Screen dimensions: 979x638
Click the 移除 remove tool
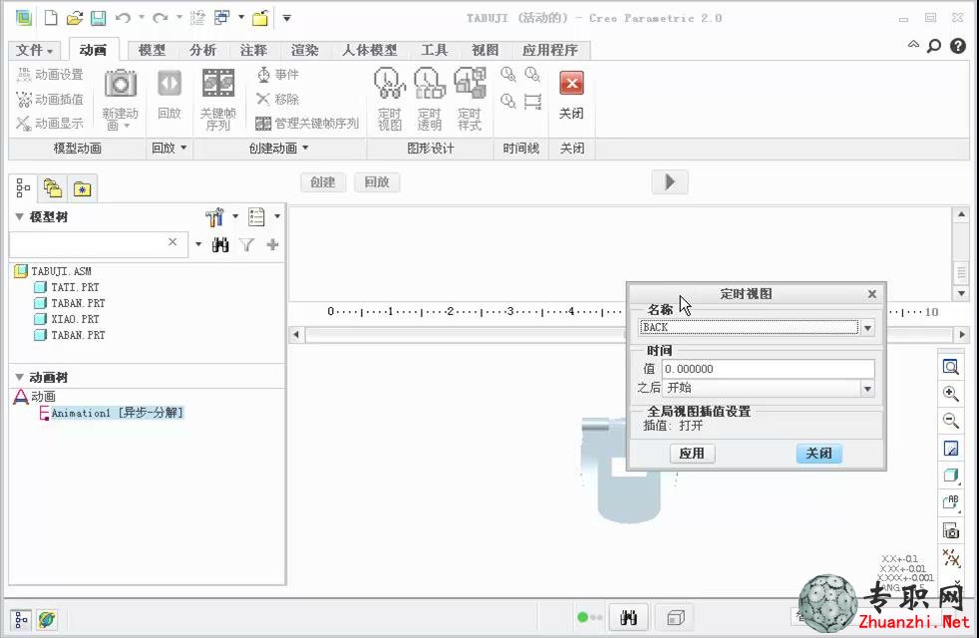point(278,99)
